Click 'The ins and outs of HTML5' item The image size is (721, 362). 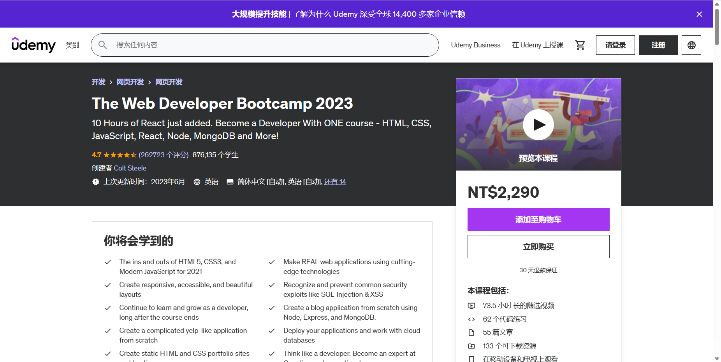click(178, 266)
